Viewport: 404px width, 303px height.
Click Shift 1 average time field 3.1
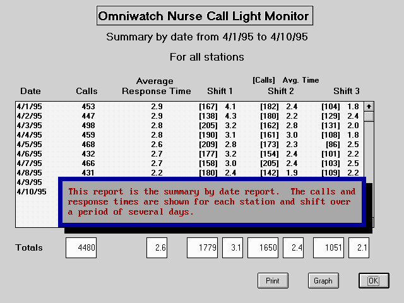(232, 248)
